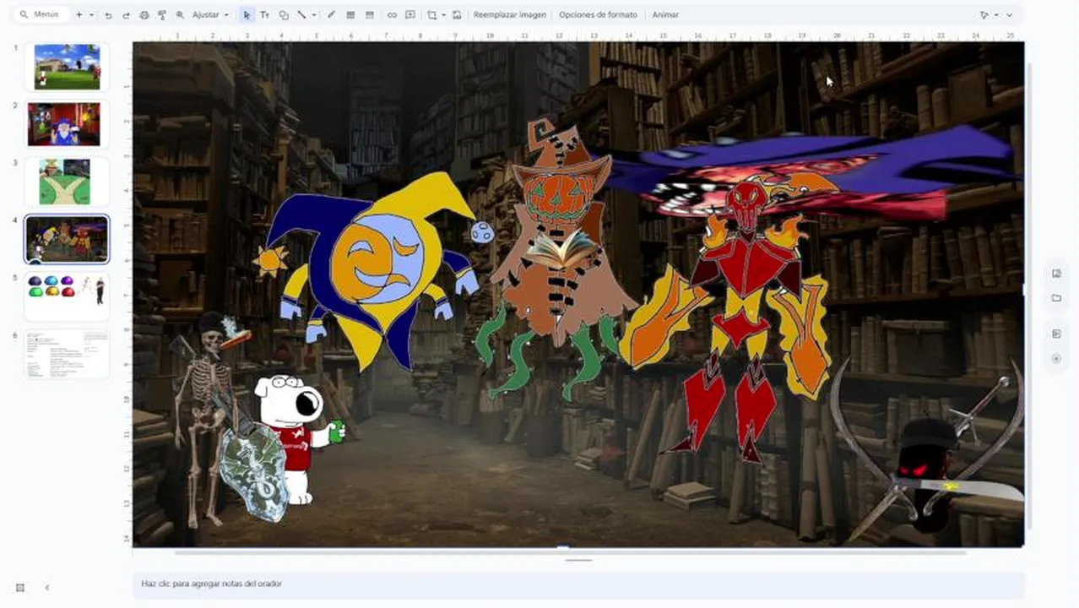Open the Ajustar zoom dropdown
Screen dimensions: 1079x608
coord(210,14)
